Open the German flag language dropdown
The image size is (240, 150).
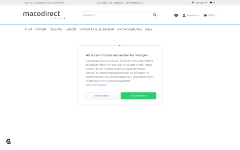(212, 3)
